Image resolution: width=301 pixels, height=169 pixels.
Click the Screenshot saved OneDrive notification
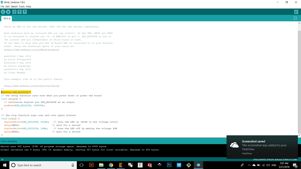coord(262,147)
